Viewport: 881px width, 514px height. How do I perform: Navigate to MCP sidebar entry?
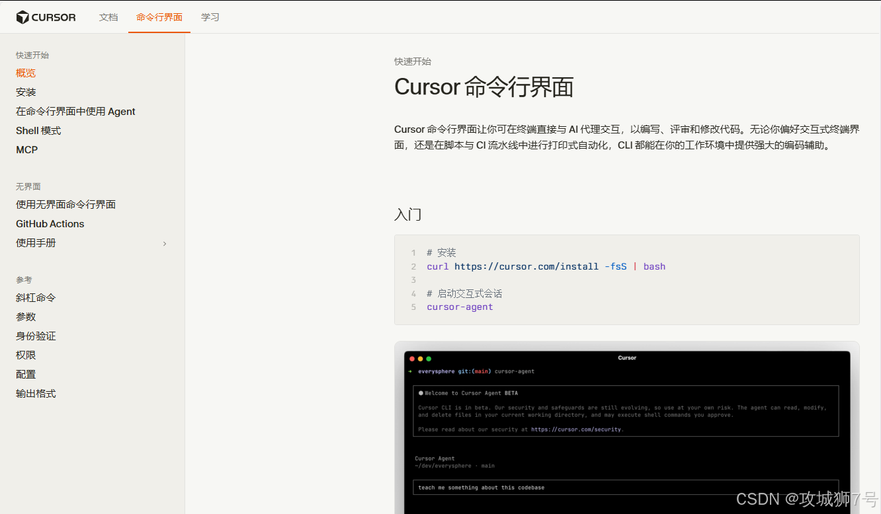pyautogui.click(x=27, y=150)
